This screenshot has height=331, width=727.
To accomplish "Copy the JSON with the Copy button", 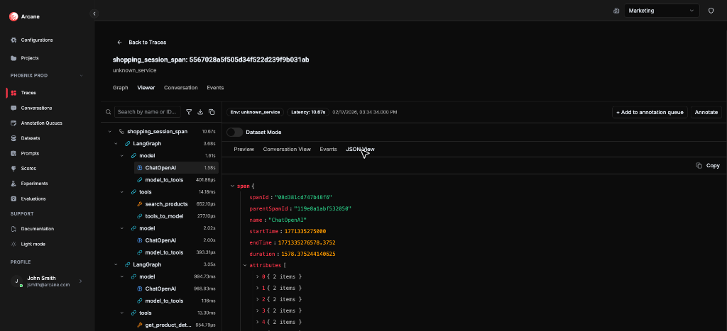I will point(708,166).
